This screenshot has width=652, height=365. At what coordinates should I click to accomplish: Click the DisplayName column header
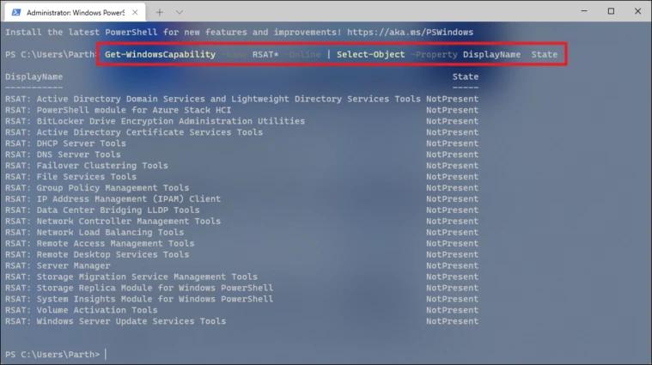(x=34, y=76)
